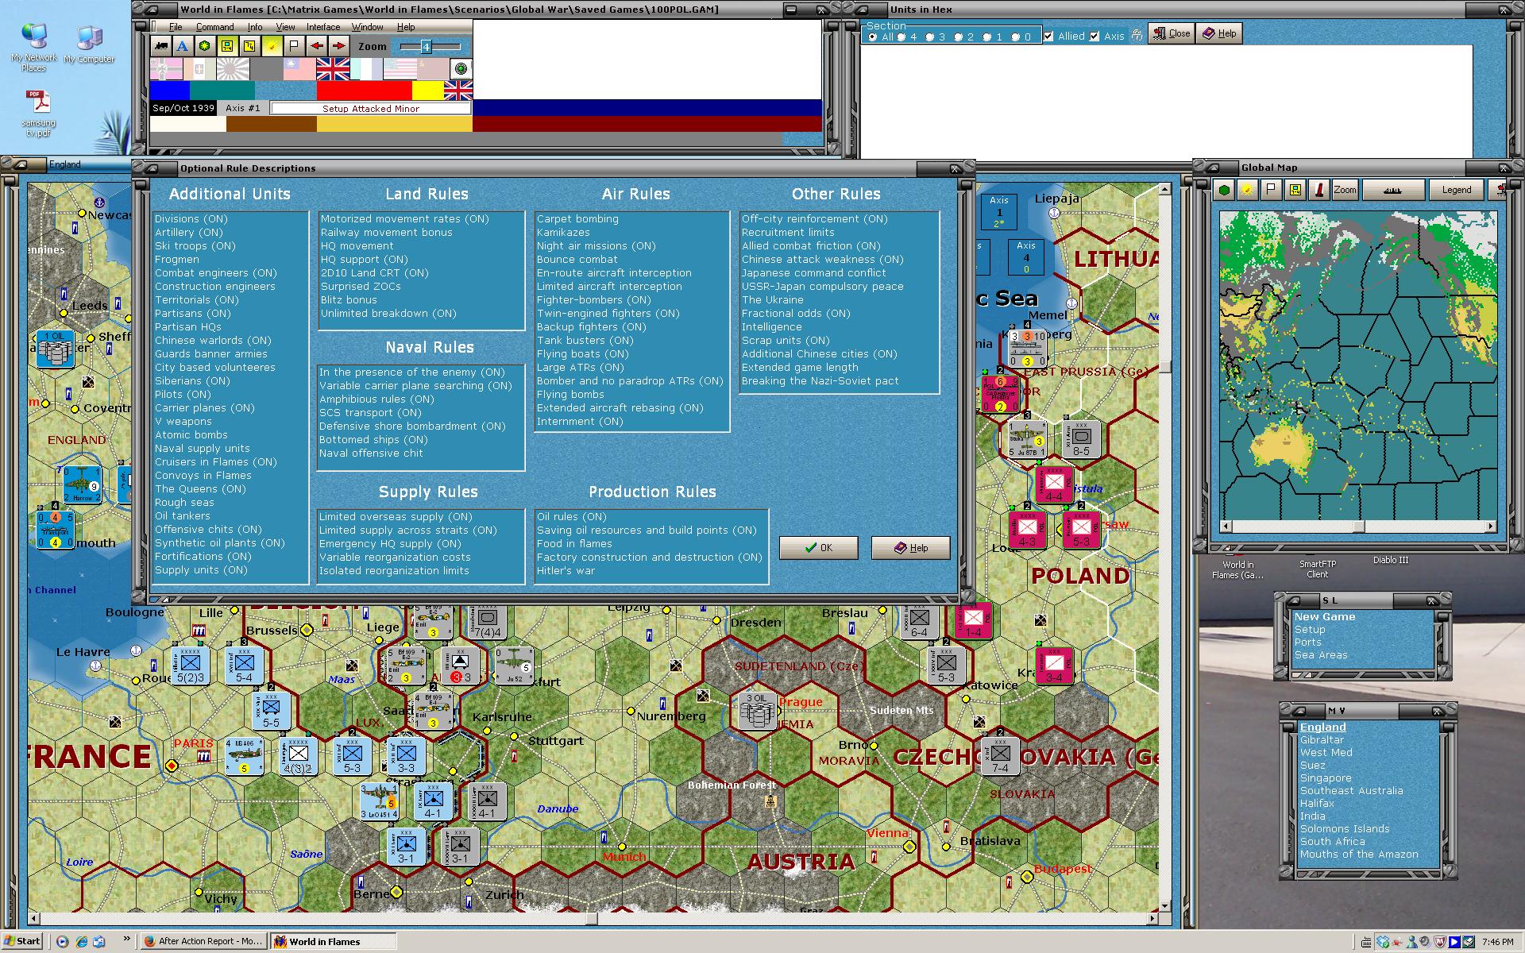This screenshot has width=1525, height=953.
Task: Click the ship silhouette button in Global Map
Action: [x=1392, y=190]
